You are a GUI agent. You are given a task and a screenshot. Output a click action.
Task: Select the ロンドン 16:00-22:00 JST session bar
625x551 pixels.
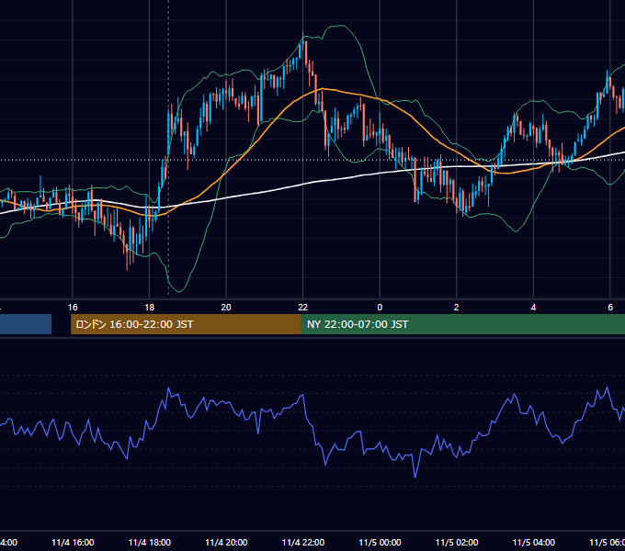[x=186, y=324]
